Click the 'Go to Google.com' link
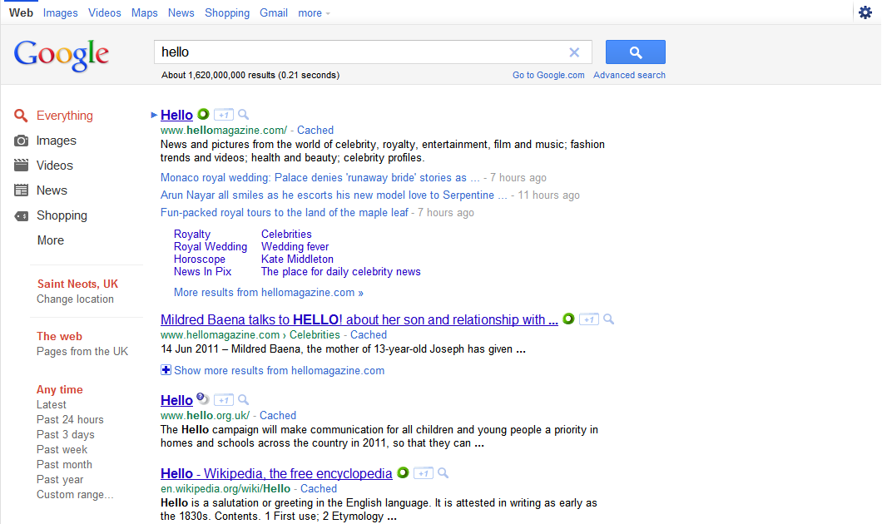Viewport: 882px width, 524px height. (548, 75)
